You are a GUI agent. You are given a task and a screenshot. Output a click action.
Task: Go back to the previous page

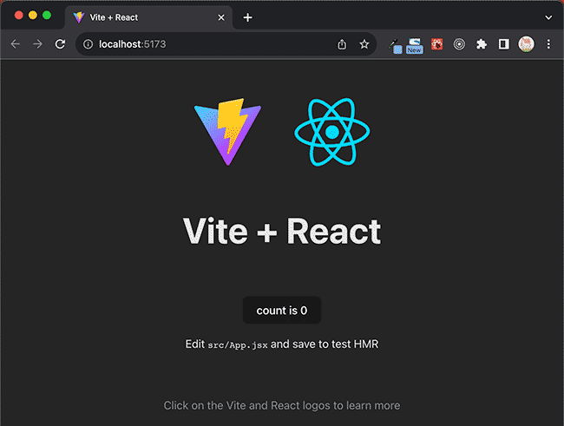click(x=15, y=44)
